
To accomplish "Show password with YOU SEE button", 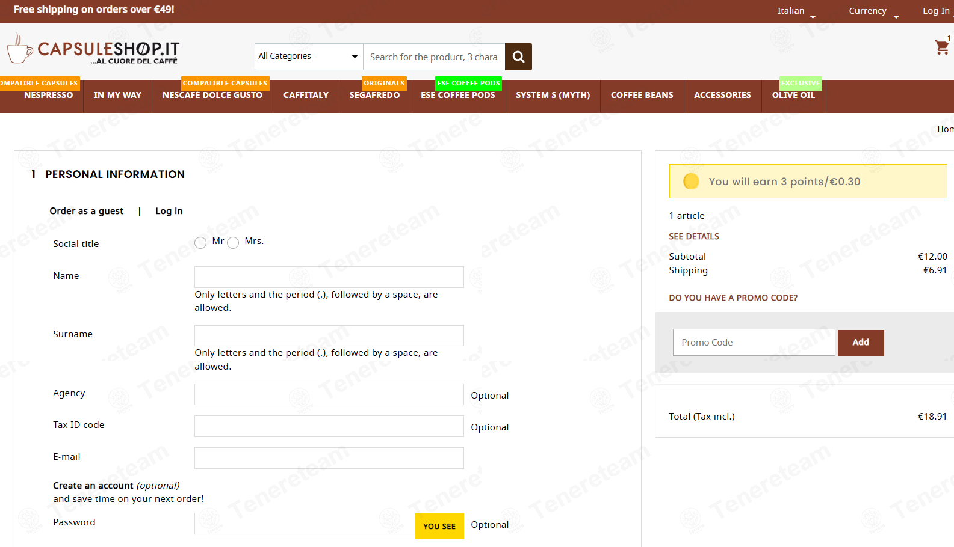I will pyautogui.click(x=439, y=526).
